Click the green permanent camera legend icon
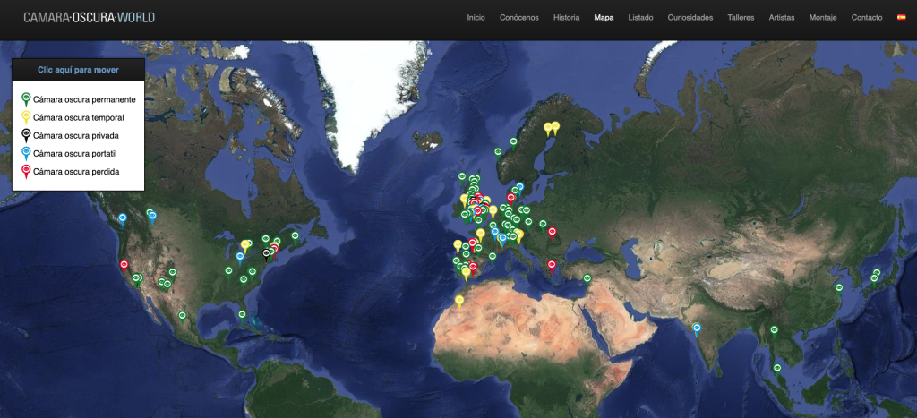The width and height of the screenshot is (917, 418). pos(26,99)
